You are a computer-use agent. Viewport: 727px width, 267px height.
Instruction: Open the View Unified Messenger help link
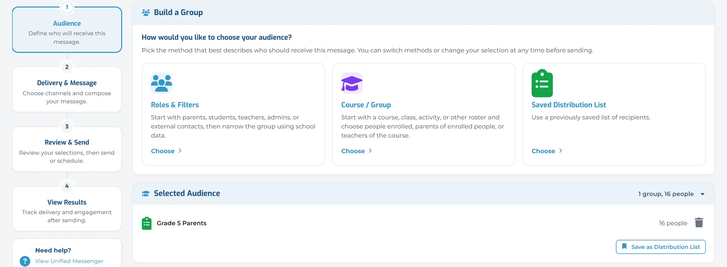click(69, 261)
